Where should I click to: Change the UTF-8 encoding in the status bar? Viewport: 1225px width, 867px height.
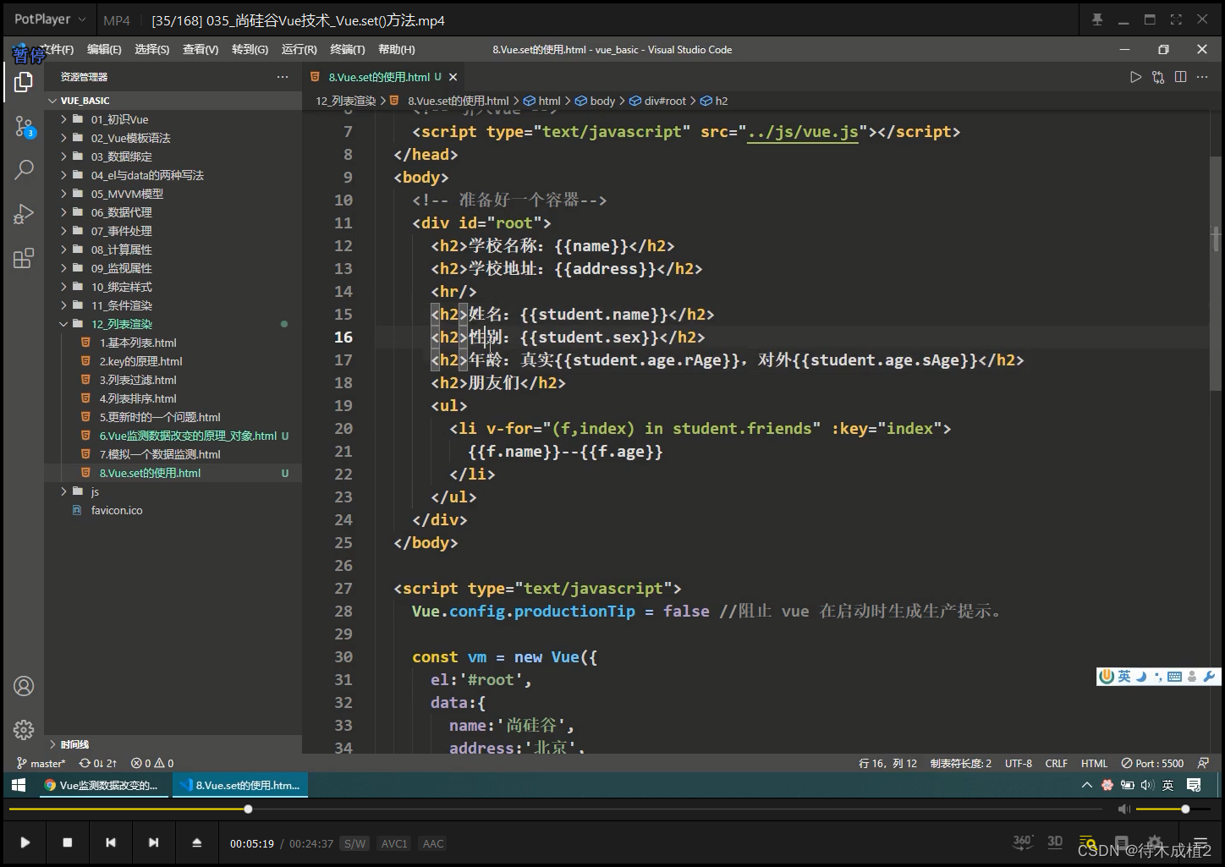click(1019, 763)
